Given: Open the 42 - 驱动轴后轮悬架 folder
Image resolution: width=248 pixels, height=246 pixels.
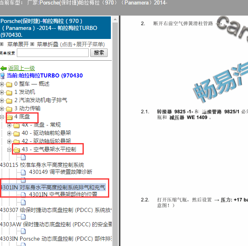Looking at the screenshot, I should click(x=46, y=141).
